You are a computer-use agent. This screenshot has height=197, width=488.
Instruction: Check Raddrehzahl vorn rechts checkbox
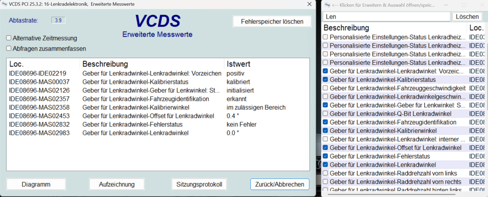(325, 181)
